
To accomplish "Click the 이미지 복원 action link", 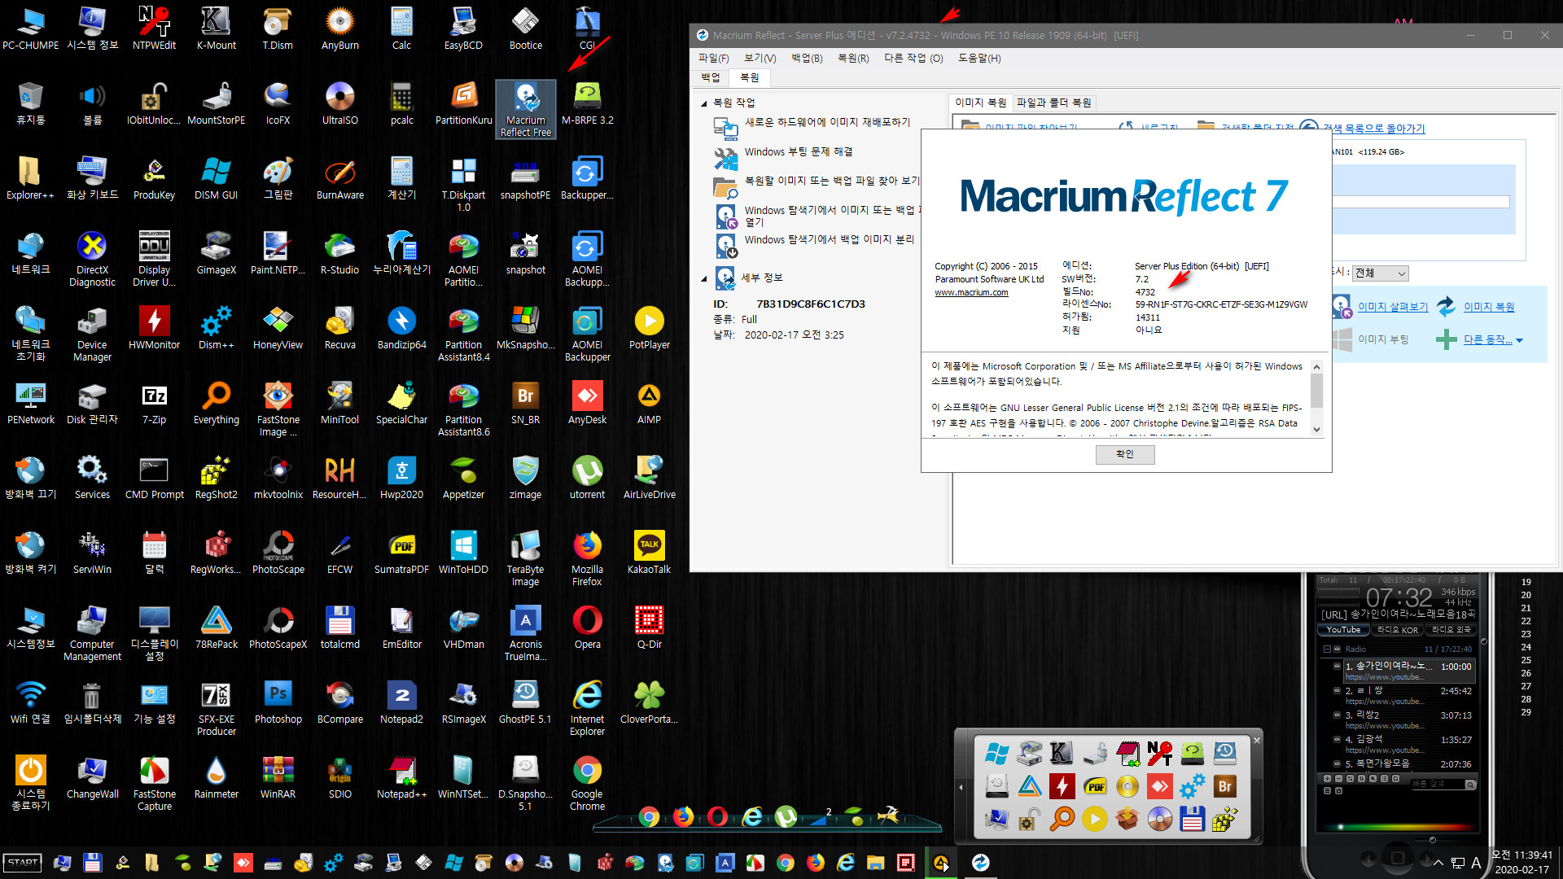I will (x=1489, y=307).
